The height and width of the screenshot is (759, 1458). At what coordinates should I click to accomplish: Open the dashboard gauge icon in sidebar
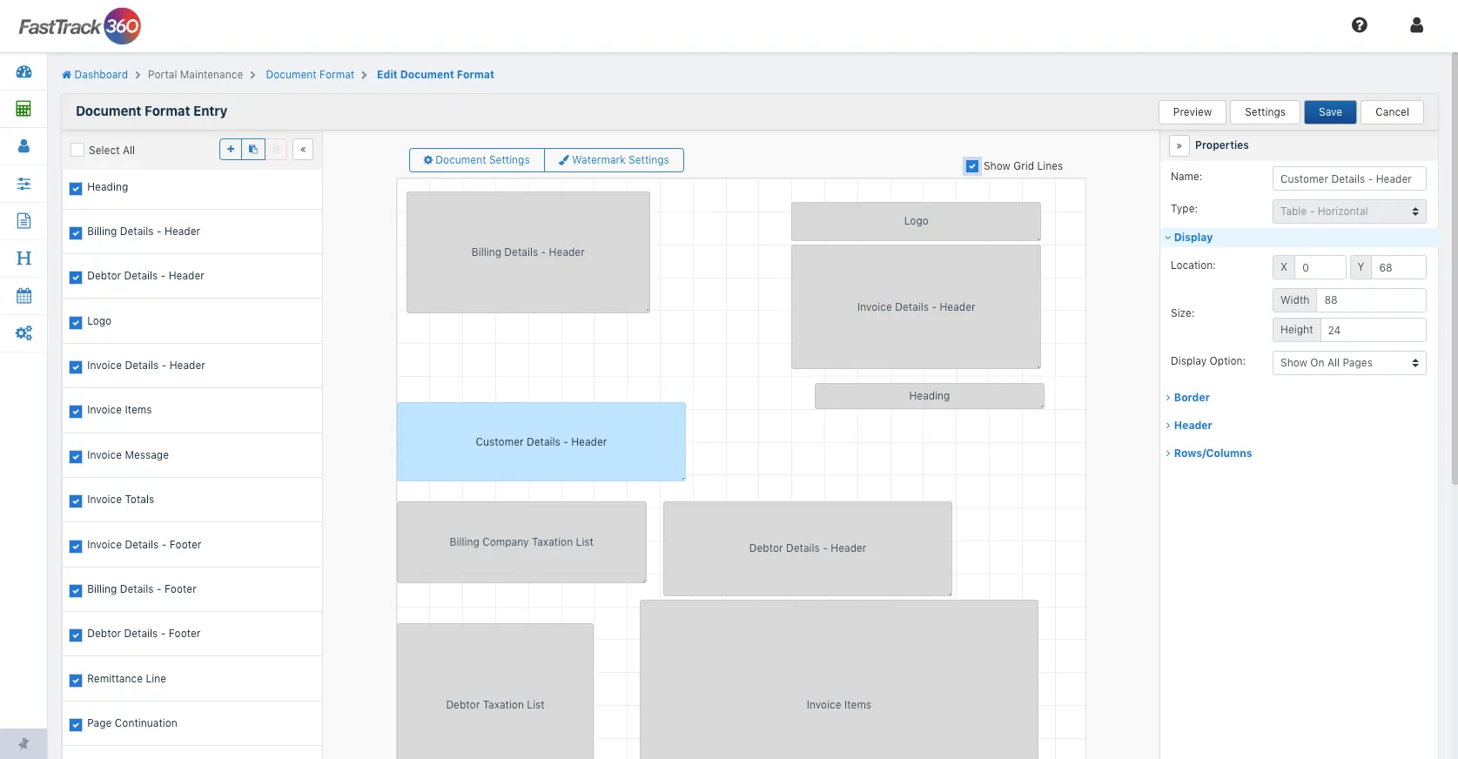(x=24, y=72)
